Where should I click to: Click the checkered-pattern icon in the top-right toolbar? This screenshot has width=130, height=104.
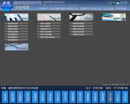point(109,3)
